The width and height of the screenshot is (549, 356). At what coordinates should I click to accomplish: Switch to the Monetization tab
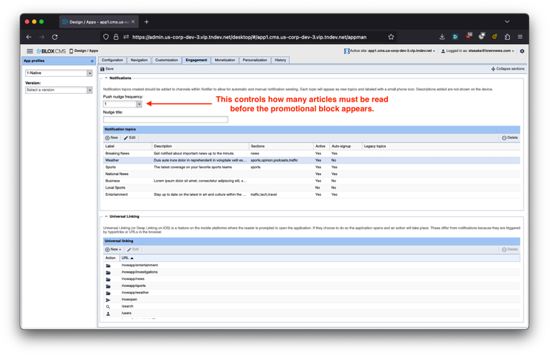pos(224,61)
